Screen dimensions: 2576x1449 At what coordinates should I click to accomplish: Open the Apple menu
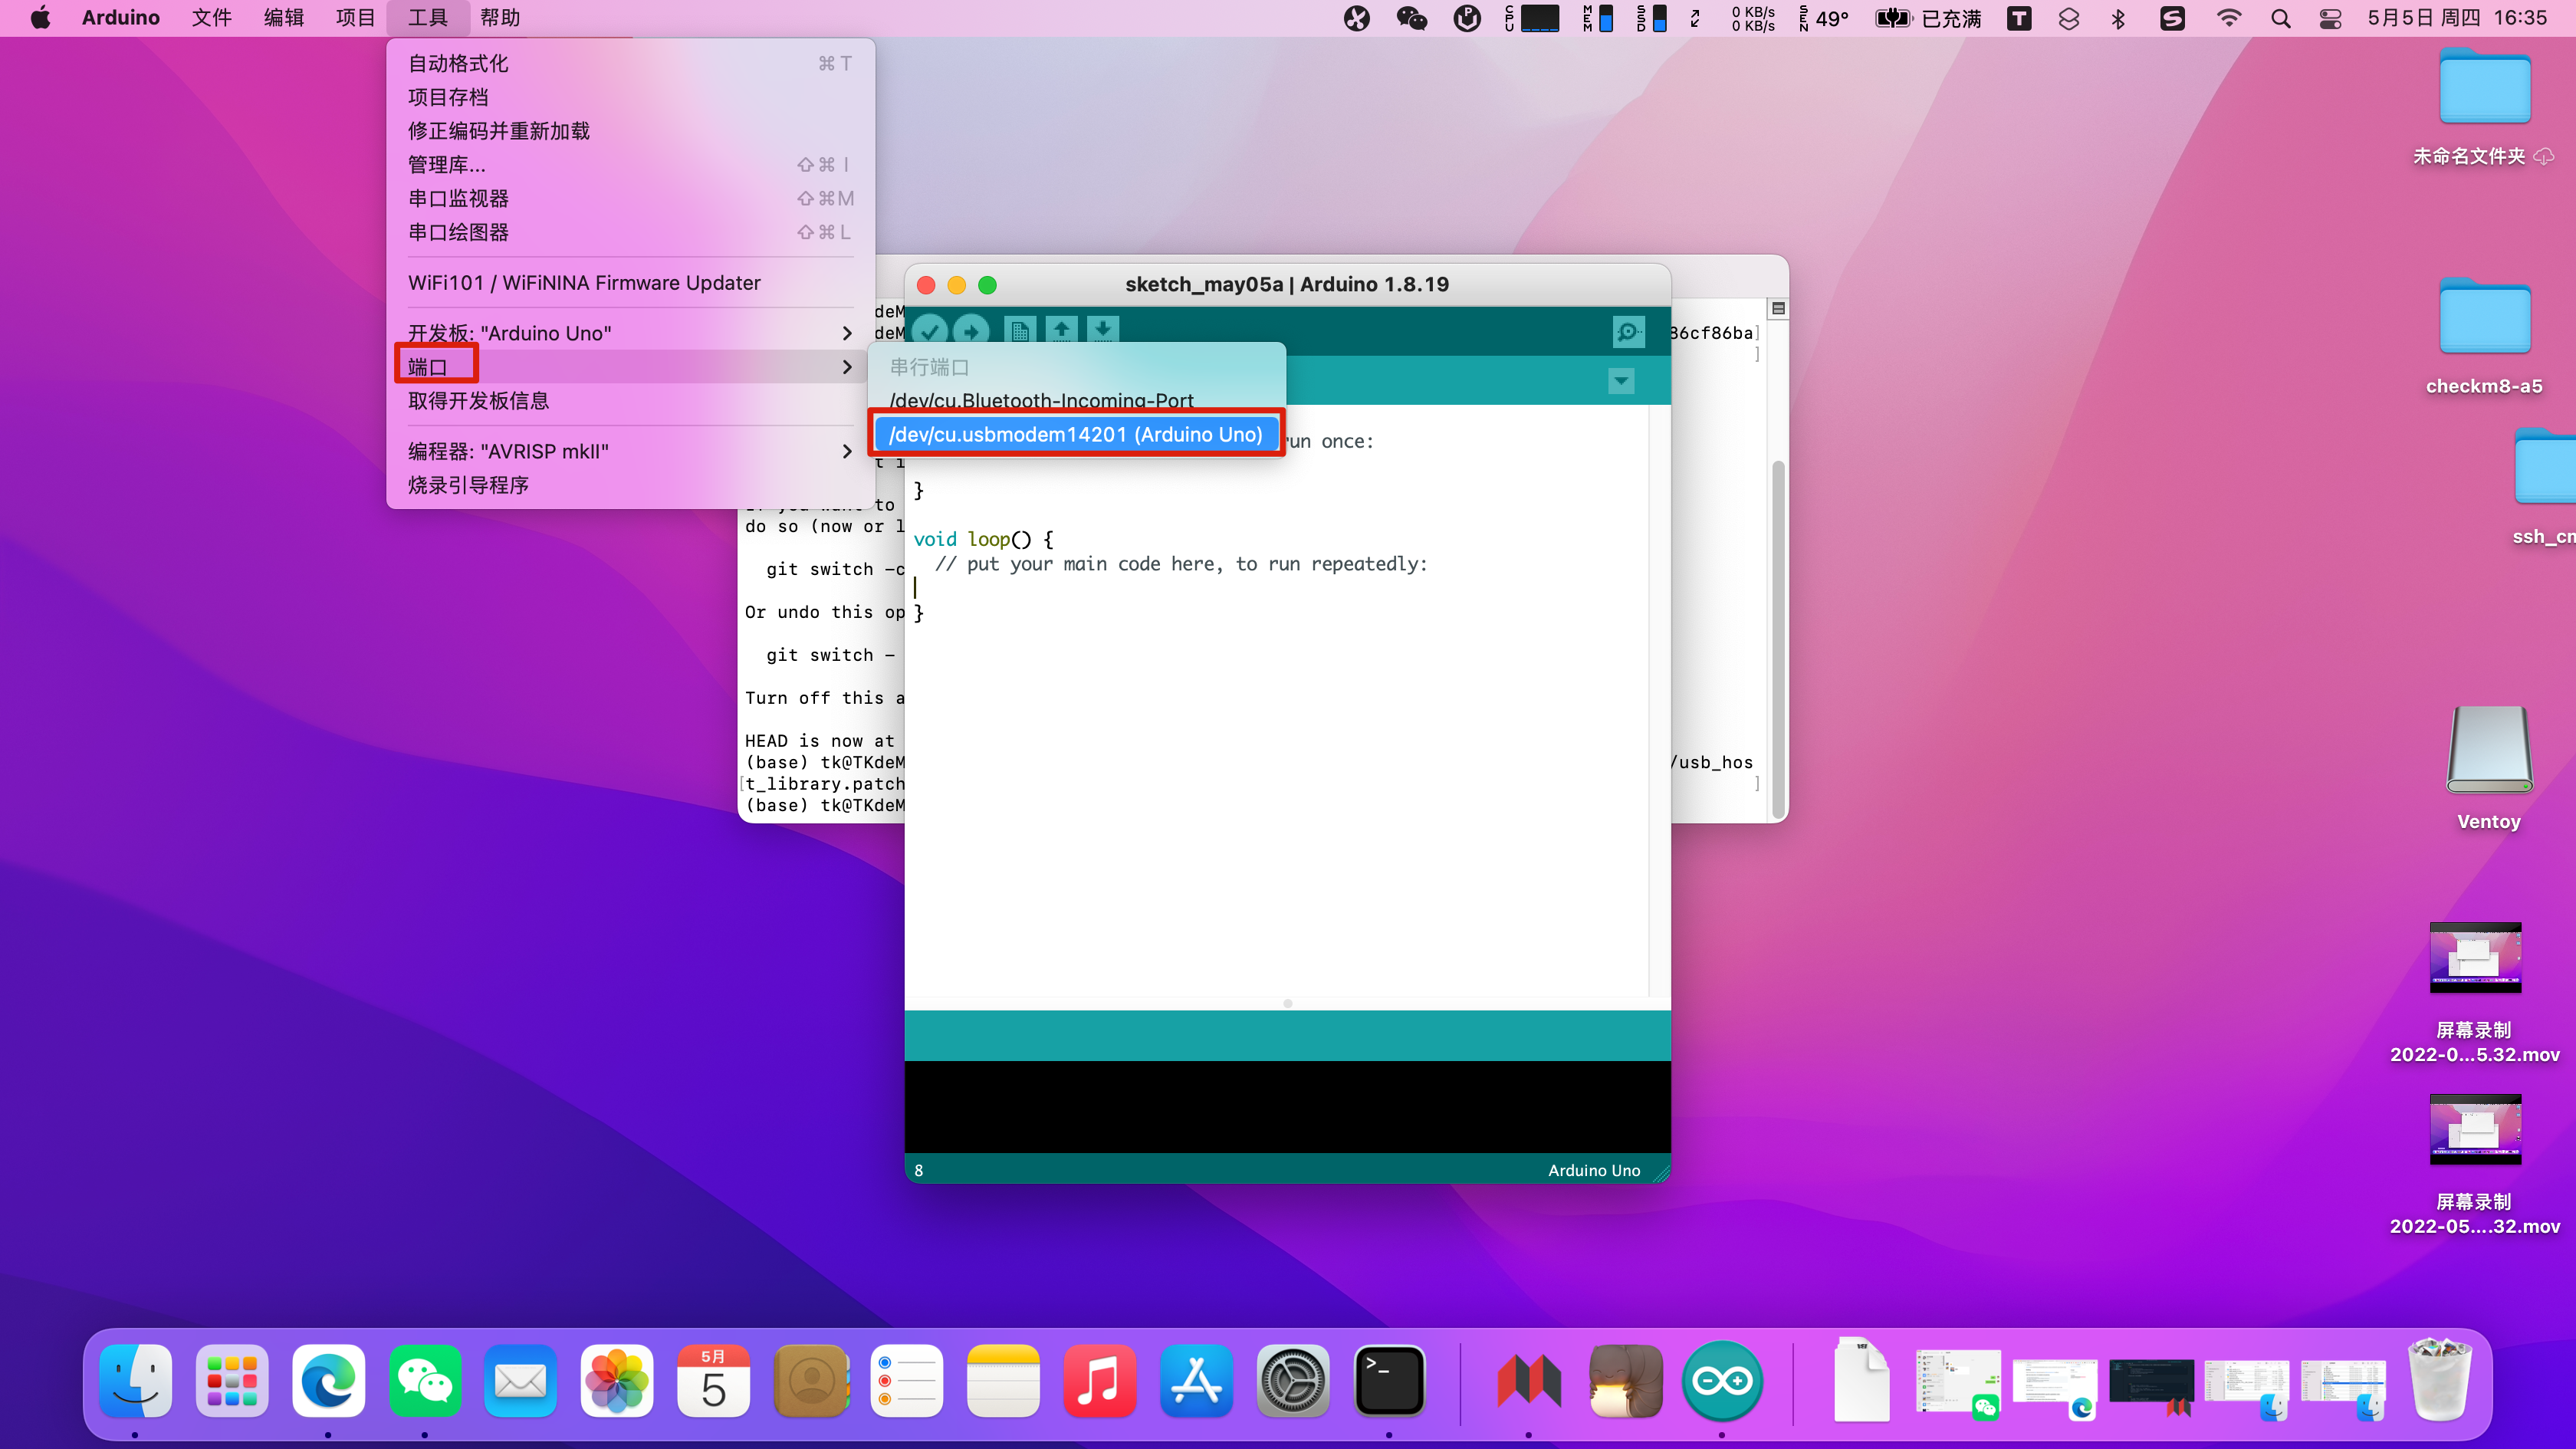coord(40,18)
